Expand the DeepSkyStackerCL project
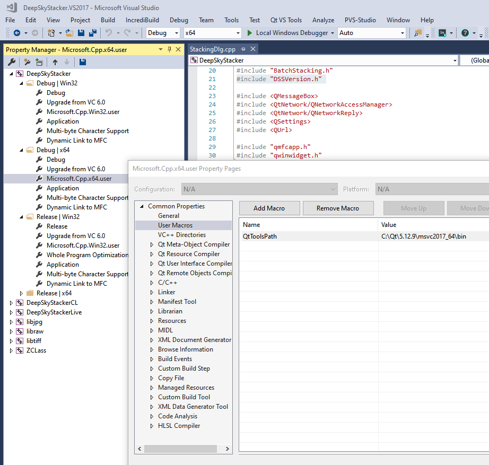The image size is (489, 465). point(11,303)
